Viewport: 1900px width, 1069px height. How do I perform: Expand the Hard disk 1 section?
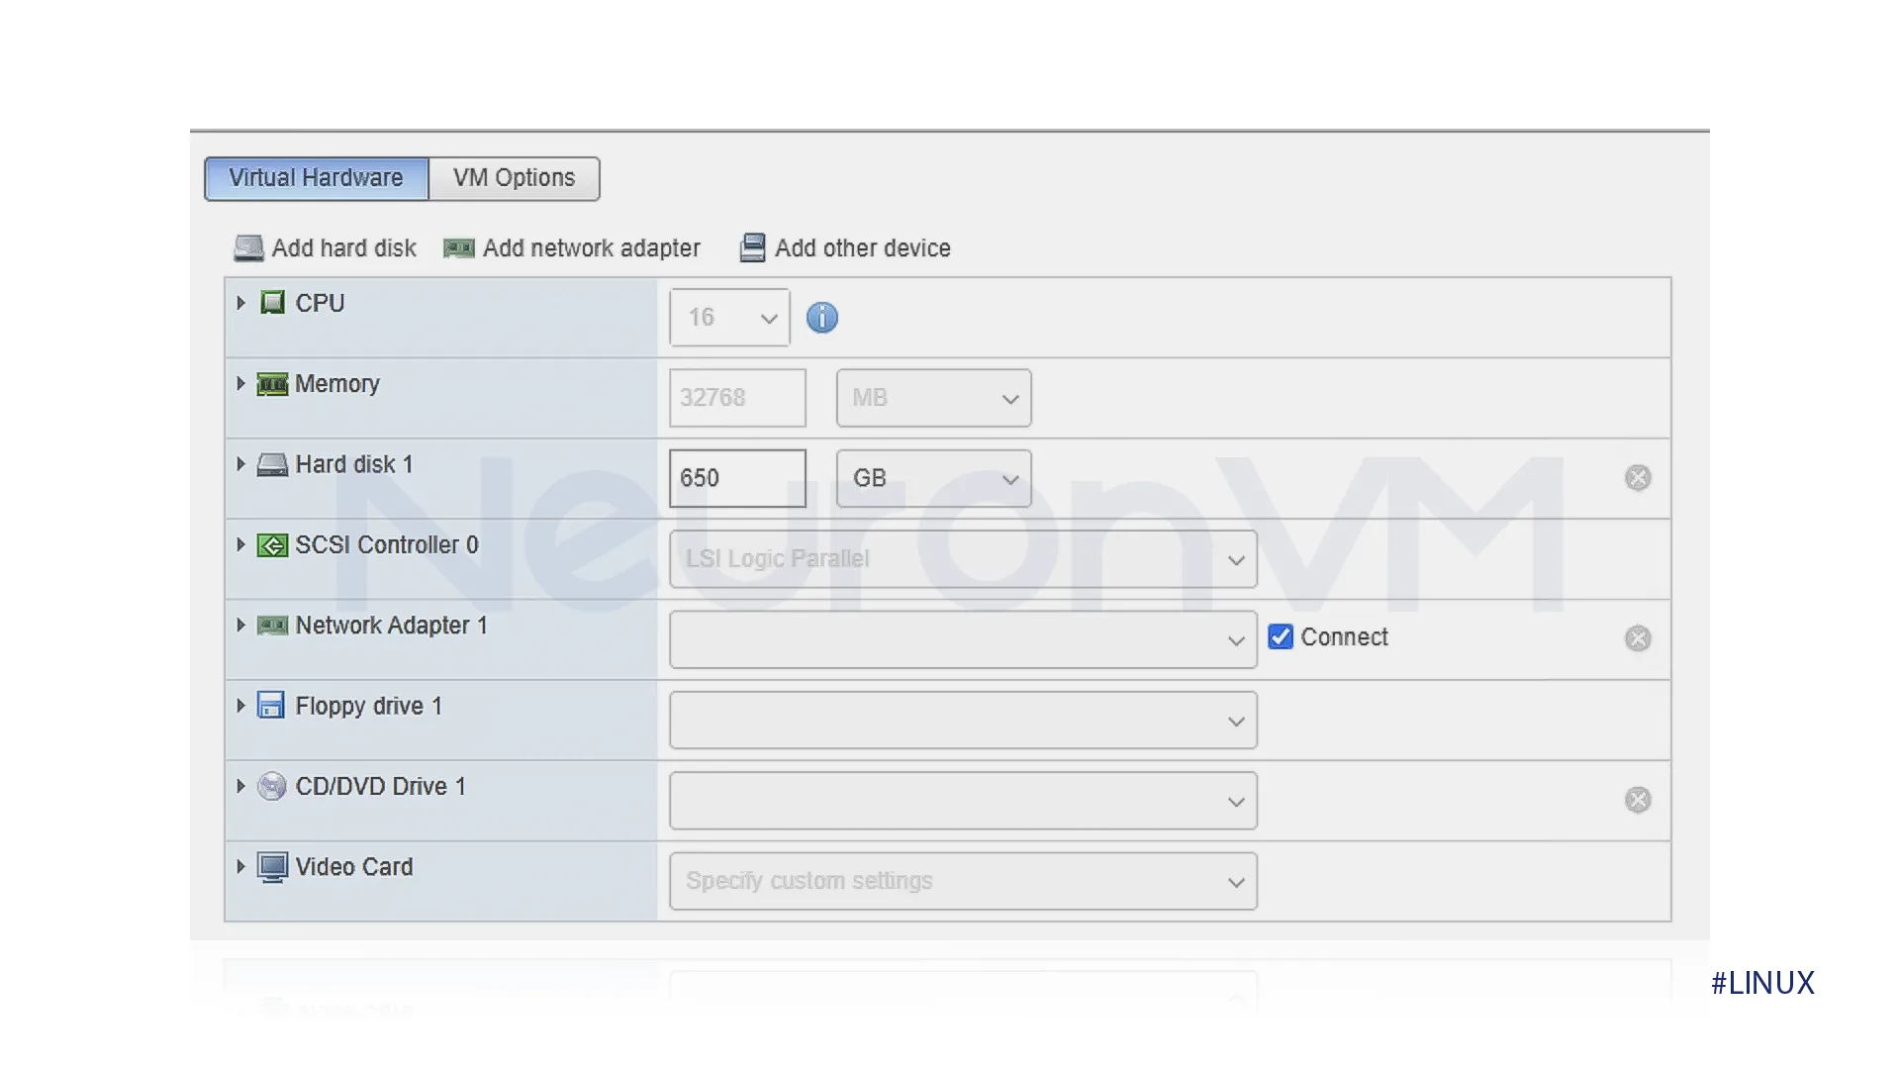pos(242,463)
